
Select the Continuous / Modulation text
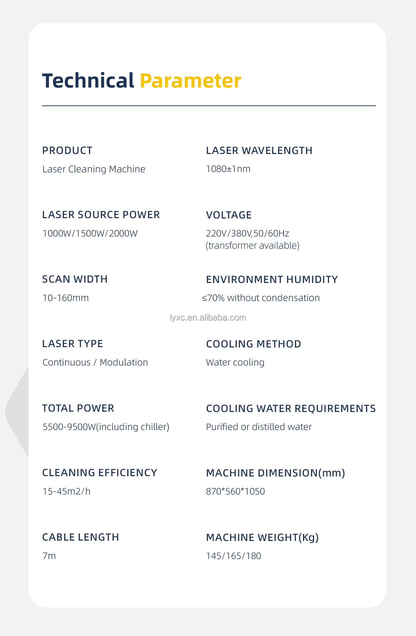(x=95, y=362)
